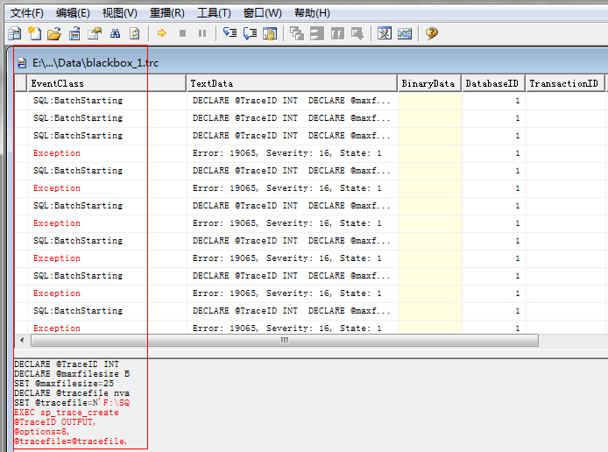Screen dimensions: 608x452
Task: Click the Run To Cursor icon
Action: [250, 33]
